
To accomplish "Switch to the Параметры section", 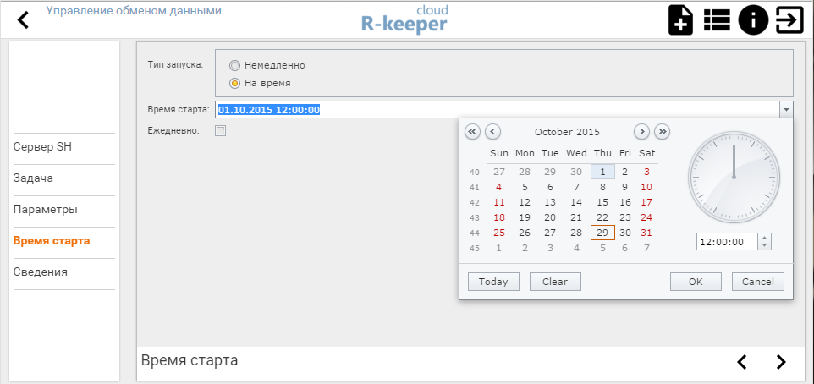I will (45, 210).
